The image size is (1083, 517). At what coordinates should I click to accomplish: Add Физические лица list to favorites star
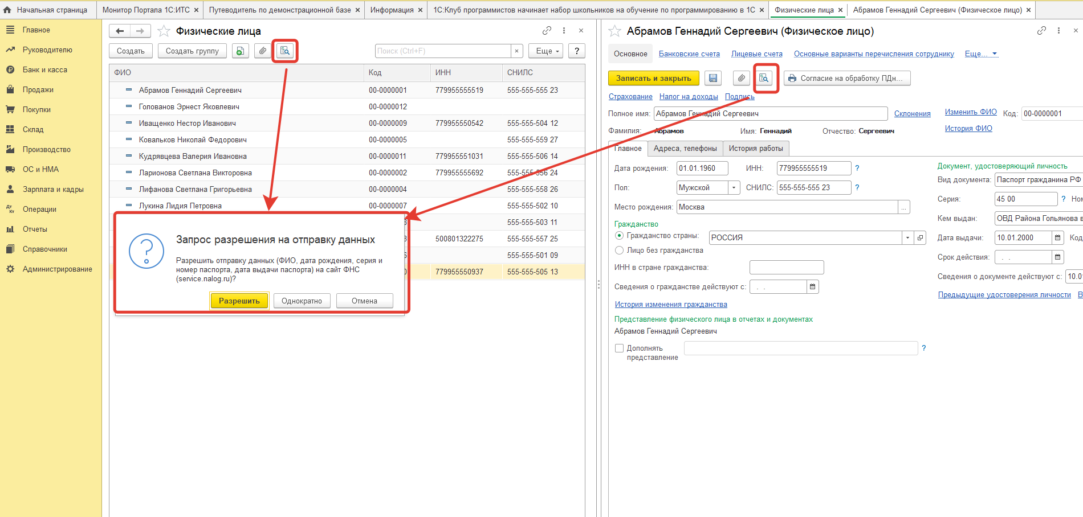click(x=164, y=31)
